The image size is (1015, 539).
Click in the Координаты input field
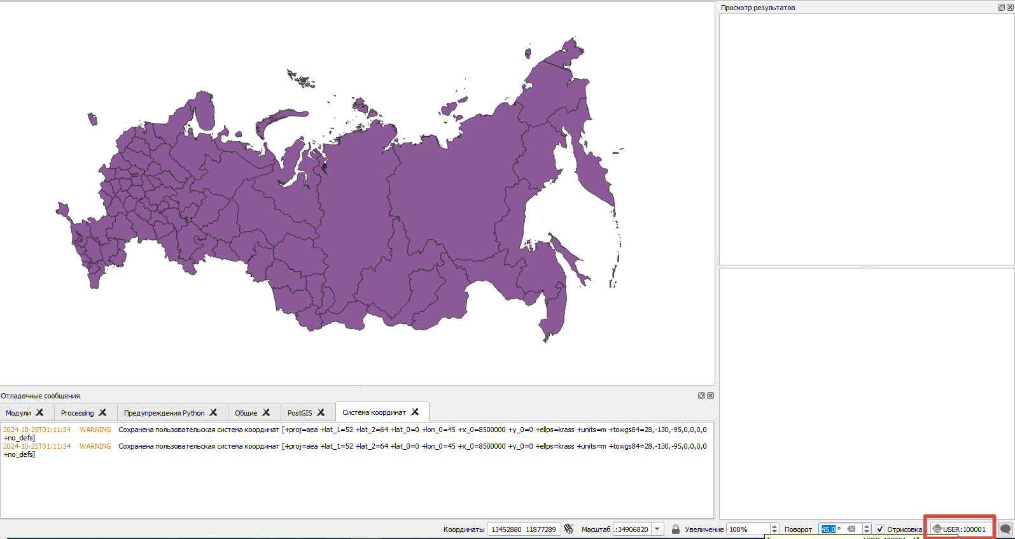524,529
